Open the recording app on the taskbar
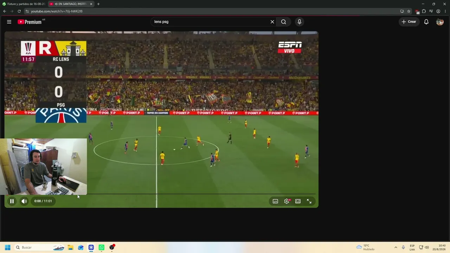Viewport: 450px width, 253px height. pyautogui.click(x=112, y=247)
